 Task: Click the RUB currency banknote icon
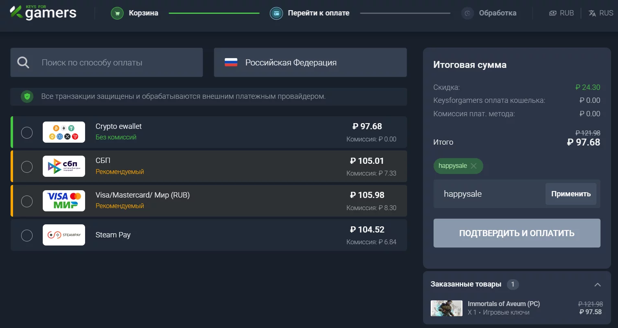click(552, 13)
